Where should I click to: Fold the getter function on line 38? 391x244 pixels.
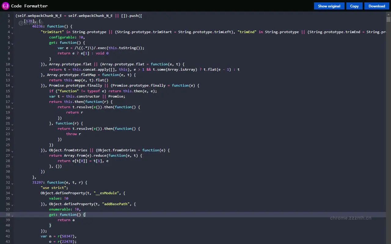tap(12, 216)
